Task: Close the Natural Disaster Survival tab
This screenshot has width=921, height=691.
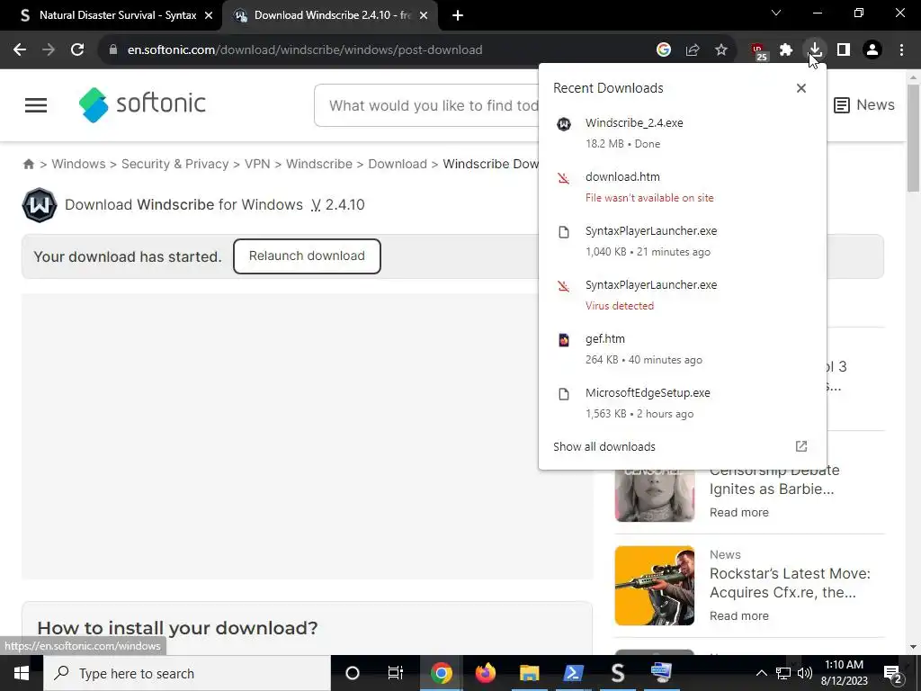Action: point(208,15)
